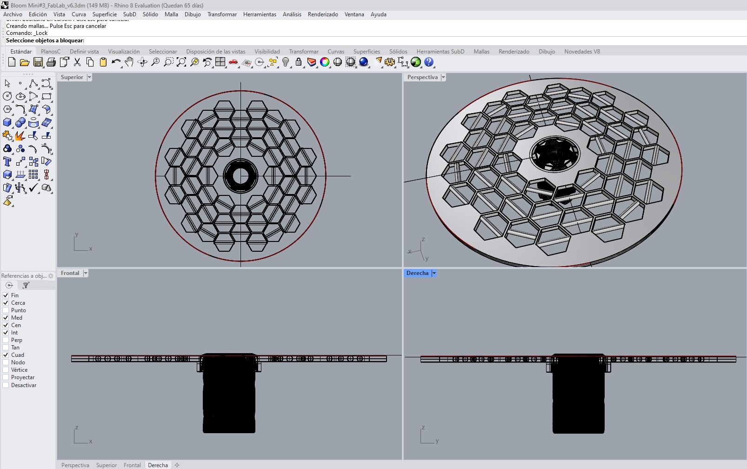Screen dimensions: 747x469
Task: Select the Box solid tool in the sidebar
Action: pyautogui.click(x=7, y=122)
